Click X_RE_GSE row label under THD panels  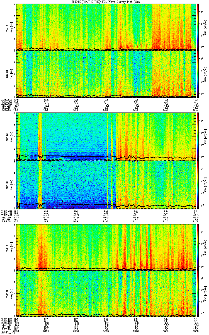[6, 211]
